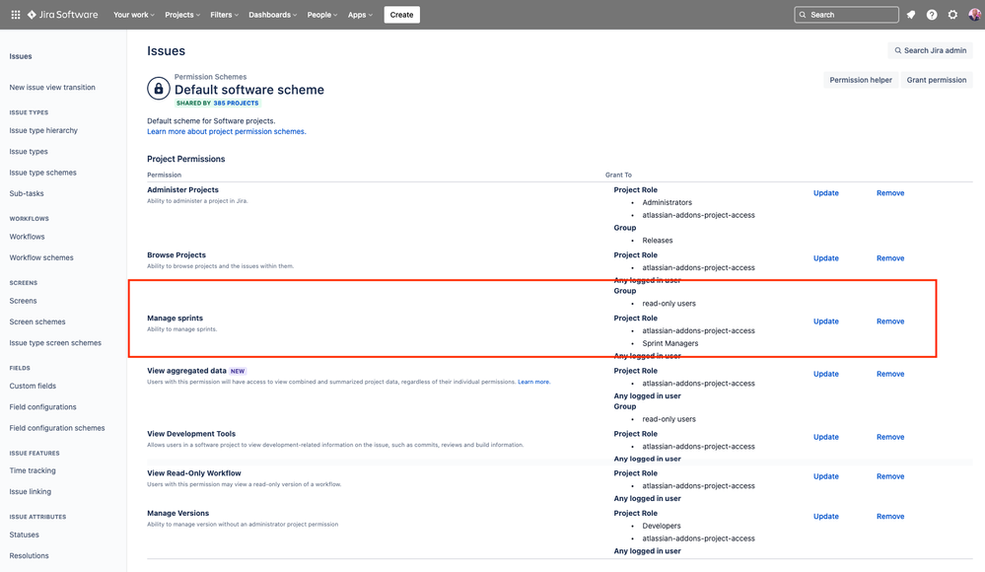Open the notifications bell icon
Viewport: 985px width, 572px height.
click(x=911, y=15)
